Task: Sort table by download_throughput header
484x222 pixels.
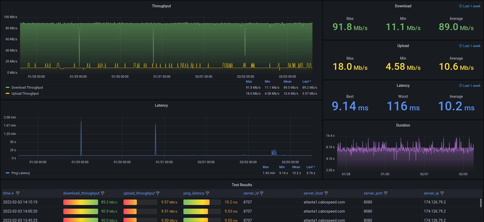Action: pos(81,193)
